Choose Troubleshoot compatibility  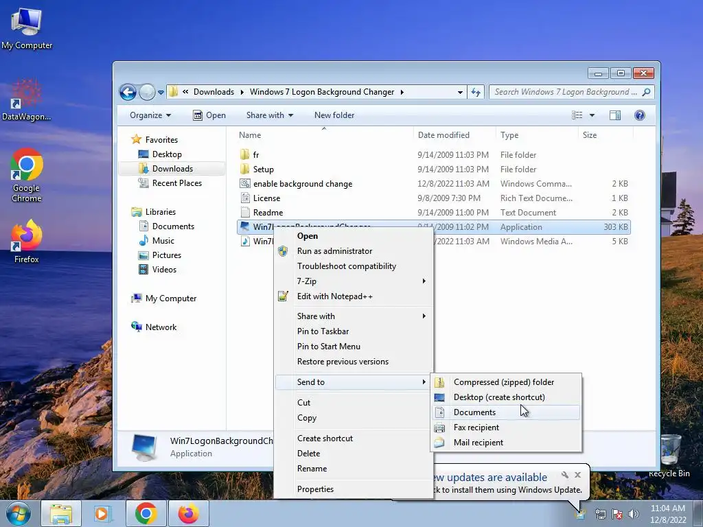coord(354,266)
